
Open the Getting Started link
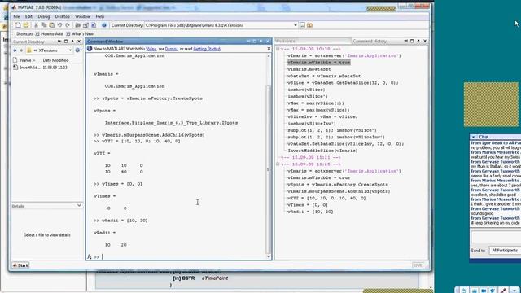[x=207, y=49]
